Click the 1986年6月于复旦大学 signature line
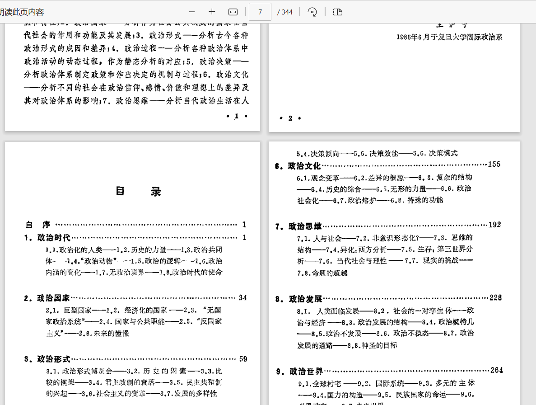The image size is (536, 405). coord(449,38)
